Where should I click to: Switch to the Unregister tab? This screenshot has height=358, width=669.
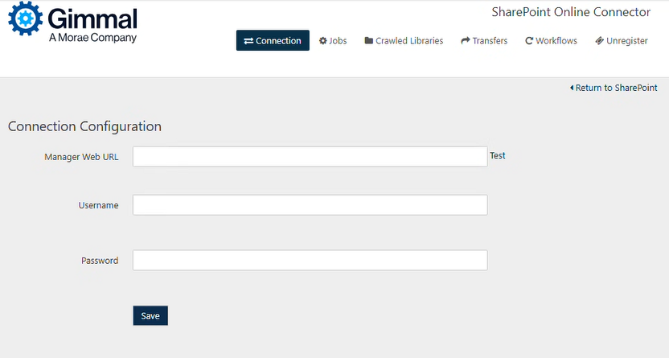pyautogui.click(x=622, y=41)
